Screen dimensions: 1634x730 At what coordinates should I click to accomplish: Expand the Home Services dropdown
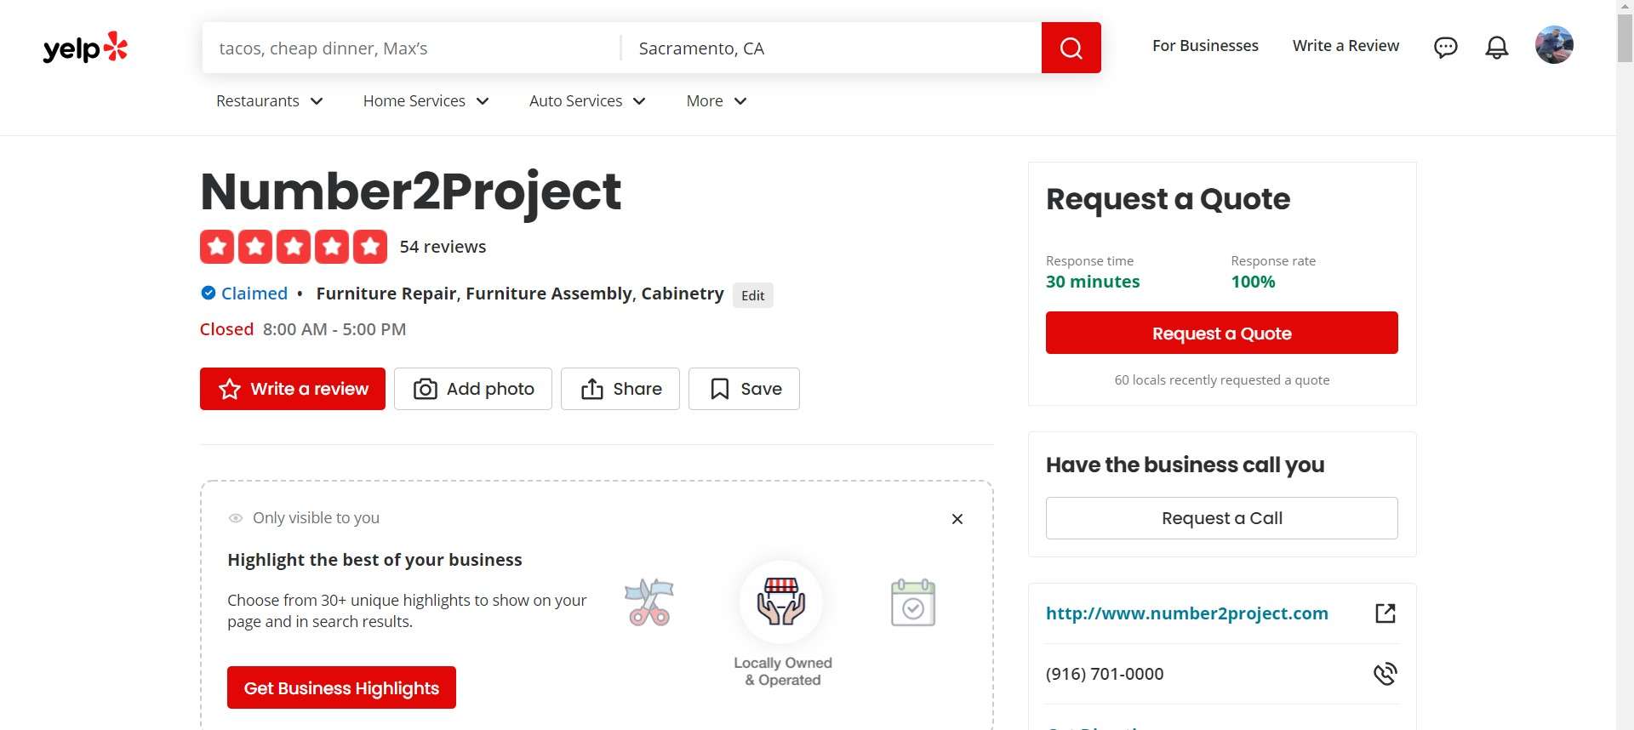pyautogui.click(x=426, y=101)
